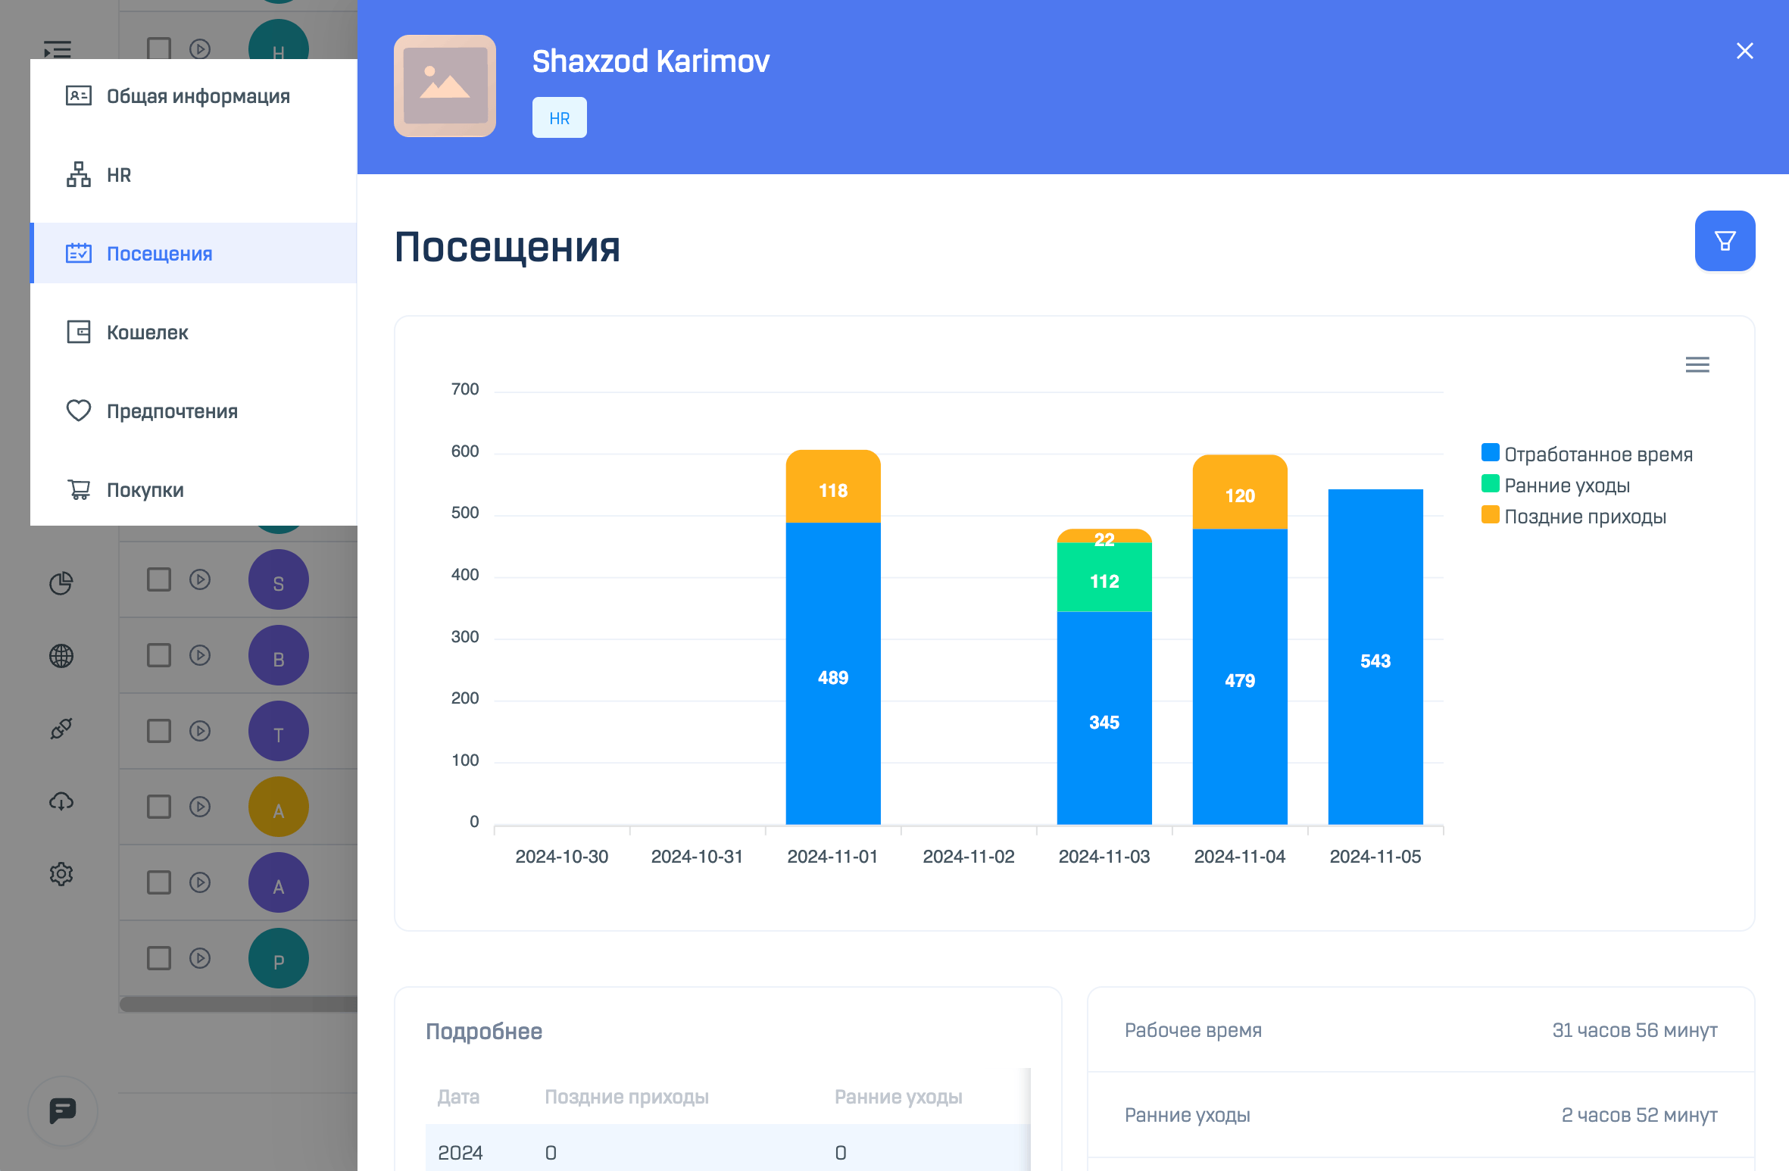Open the Покупки section
Screen dimensions: 1789x1171
tap(194, 490)
